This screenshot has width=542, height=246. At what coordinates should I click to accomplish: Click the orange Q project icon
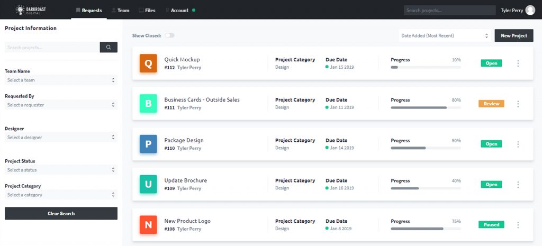(x=148, y=63)
